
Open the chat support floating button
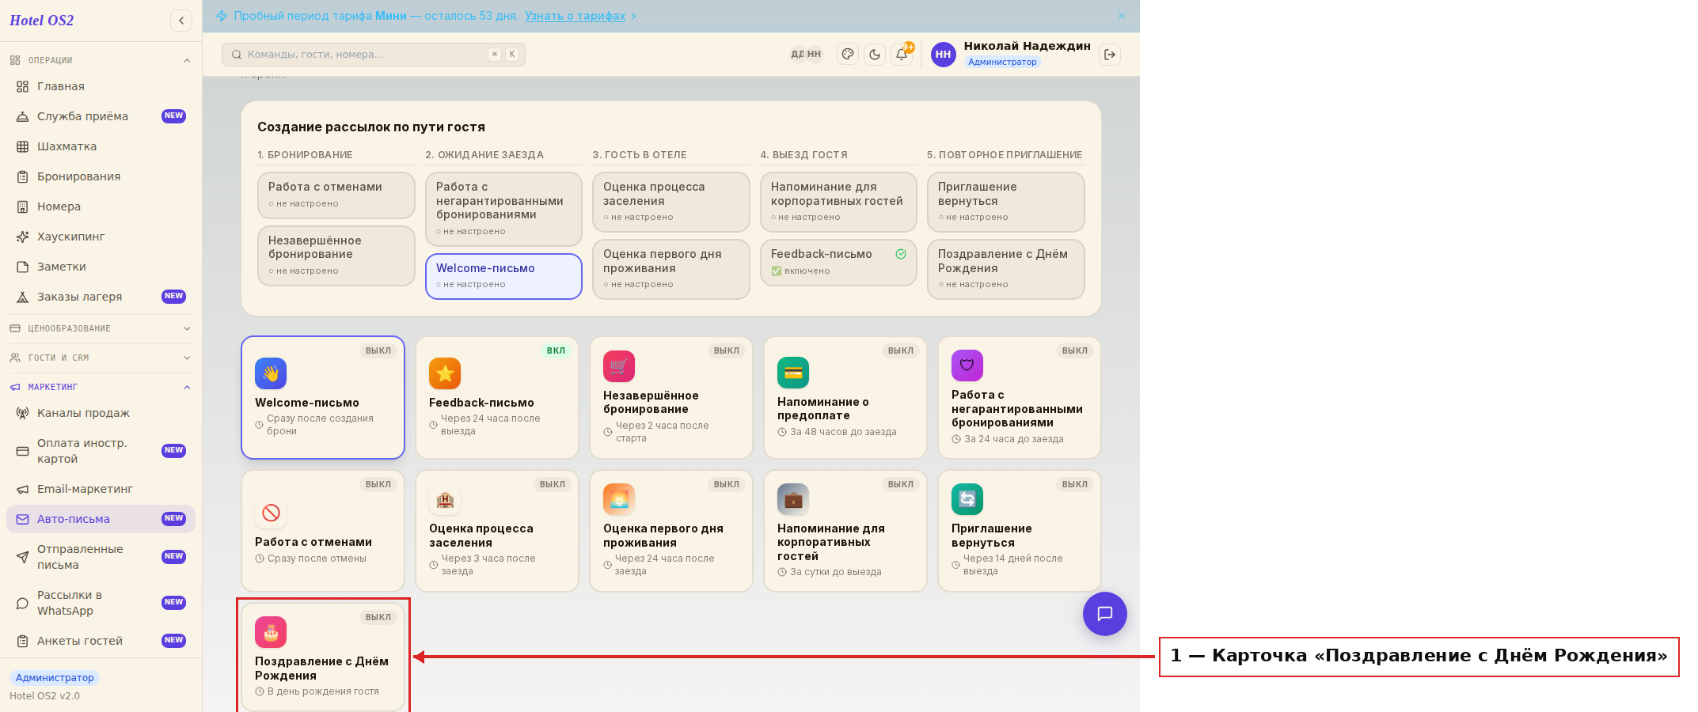(x=1105, y=614)
